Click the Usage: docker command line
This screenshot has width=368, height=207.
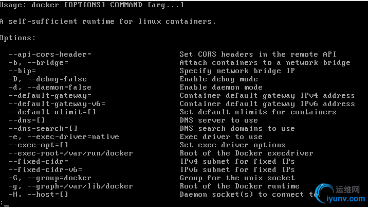[92, 5]
